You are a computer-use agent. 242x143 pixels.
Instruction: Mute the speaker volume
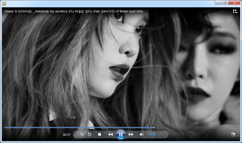pyautogui.click(x=141, y=135)
